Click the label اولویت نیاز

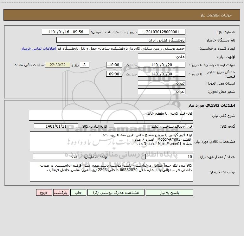226,57
